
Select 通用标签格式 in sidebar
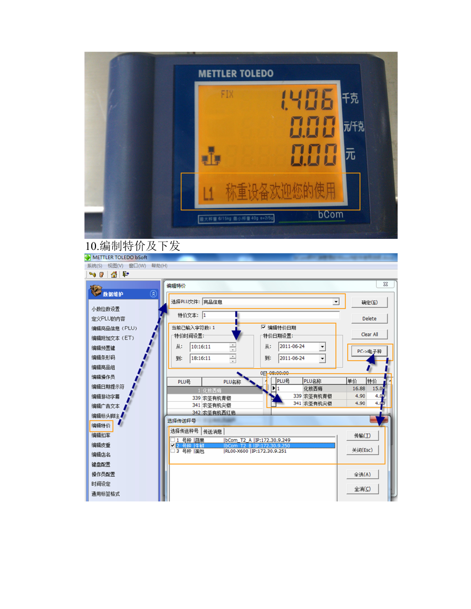point(105,494)
